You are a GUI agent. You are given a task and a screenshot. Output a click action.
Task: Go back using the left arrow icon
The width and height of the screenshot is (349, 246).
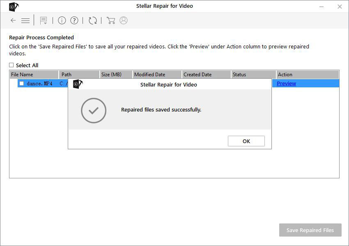point(13,20)
